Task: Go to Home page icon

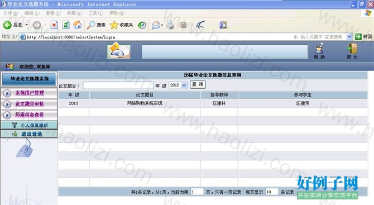Action: 78,25
